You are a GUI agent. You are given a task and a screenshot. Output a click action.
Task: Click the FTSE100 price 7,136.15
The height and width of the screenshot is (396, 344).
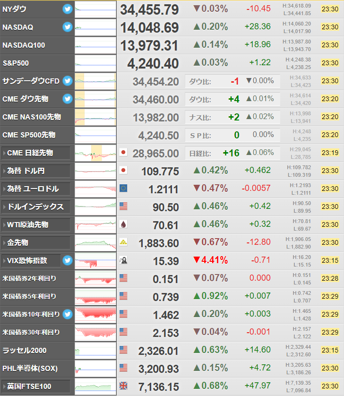[159, 387]
